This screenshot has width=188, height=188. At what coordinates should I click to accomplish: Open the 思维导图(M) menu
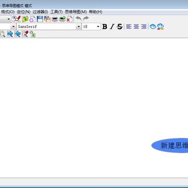point(76,12)
